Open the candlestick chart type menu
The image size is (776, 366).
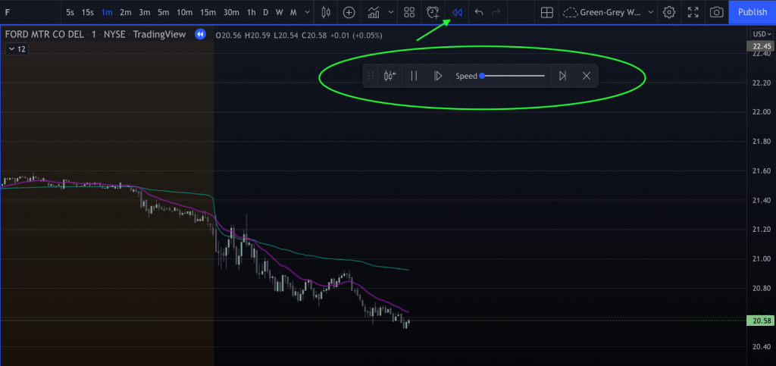(x=326, y=12)
